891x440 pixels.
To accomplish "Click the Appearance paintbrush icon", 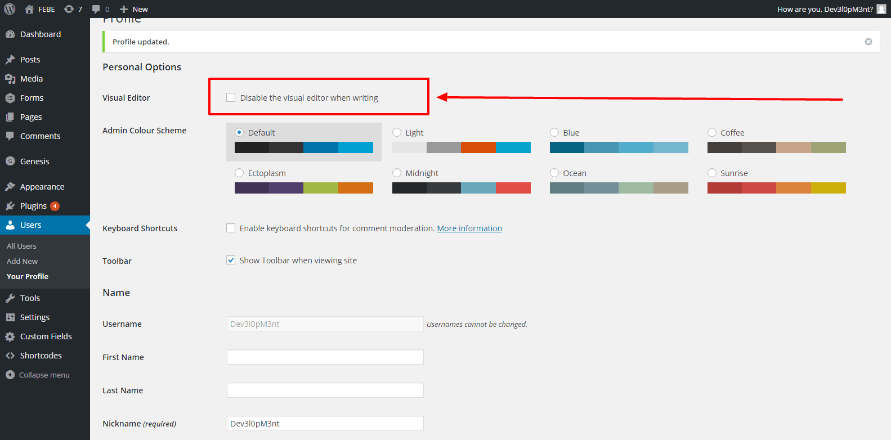I will (x=10, y=187).
